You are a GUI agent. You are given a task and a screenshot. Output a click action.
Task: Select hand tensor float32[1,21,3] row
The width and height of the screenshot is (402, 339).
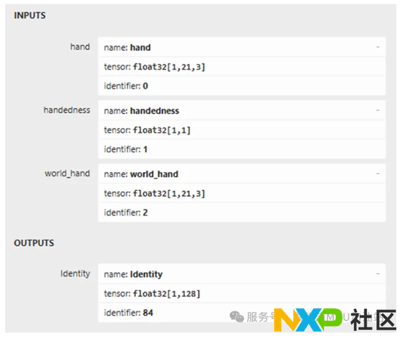click(242, 66)
